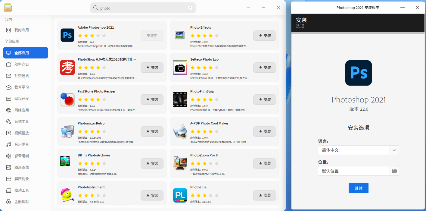Click the PhotoZoom Pro 8 icon
The image size is (426, 211).
(180, 163)
